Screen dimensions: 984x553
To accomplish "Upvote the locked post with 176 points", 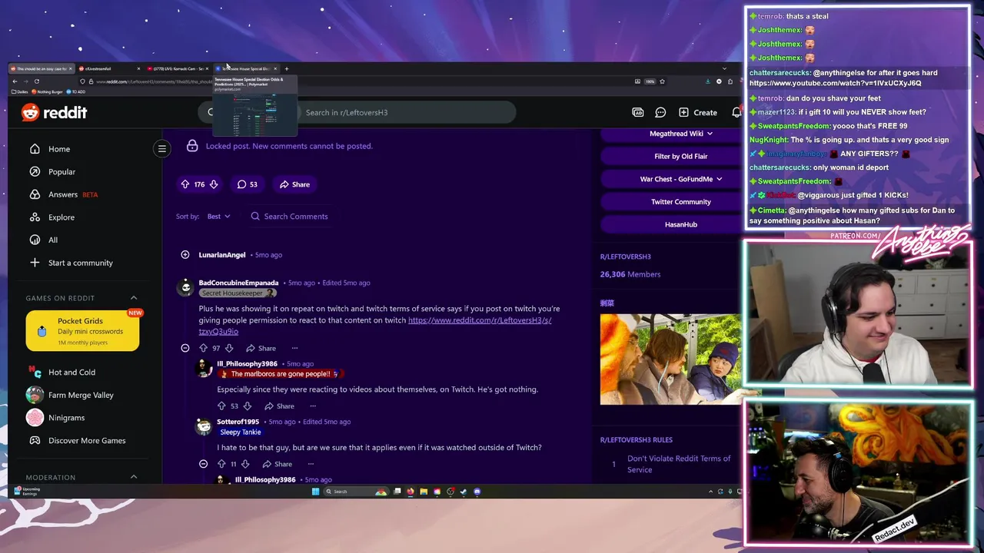I will (x=185, y=184).
